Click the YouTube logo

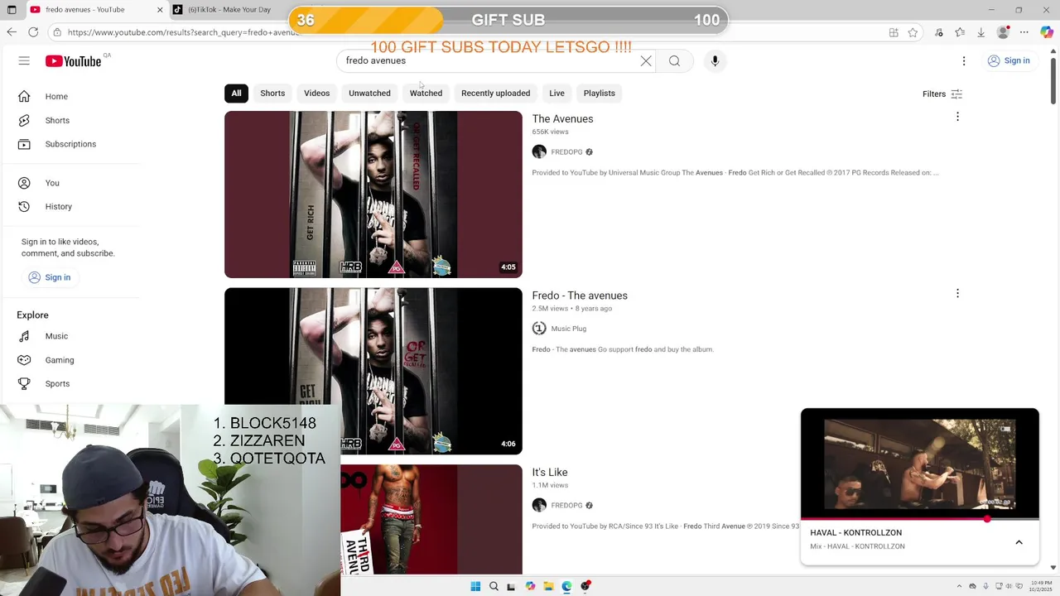(73, 61)
